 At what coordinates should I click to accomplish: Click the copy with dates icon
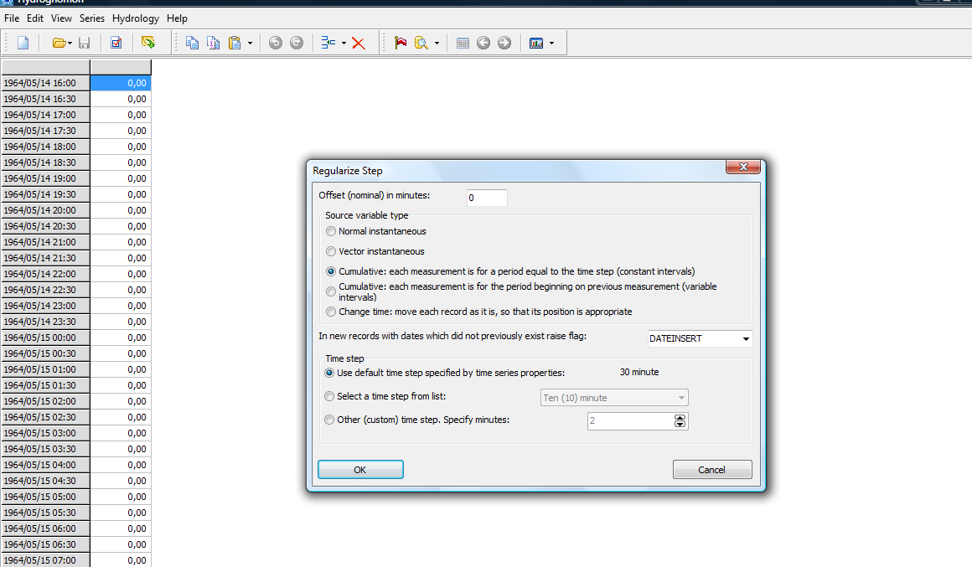pyautogui.click(x=213, y=43)
